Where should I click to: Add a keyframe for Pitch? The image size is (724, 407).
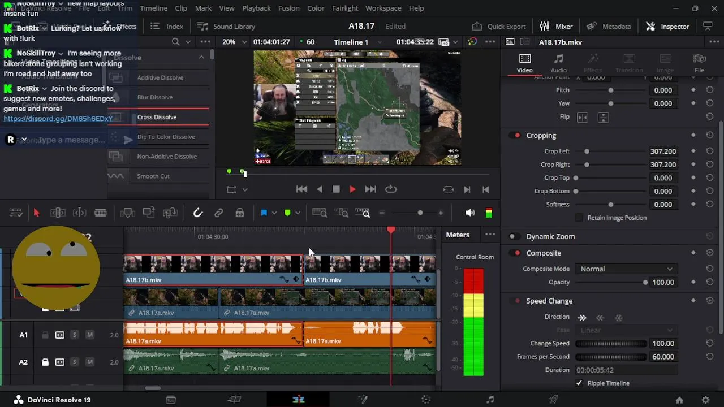coord(693,90)
